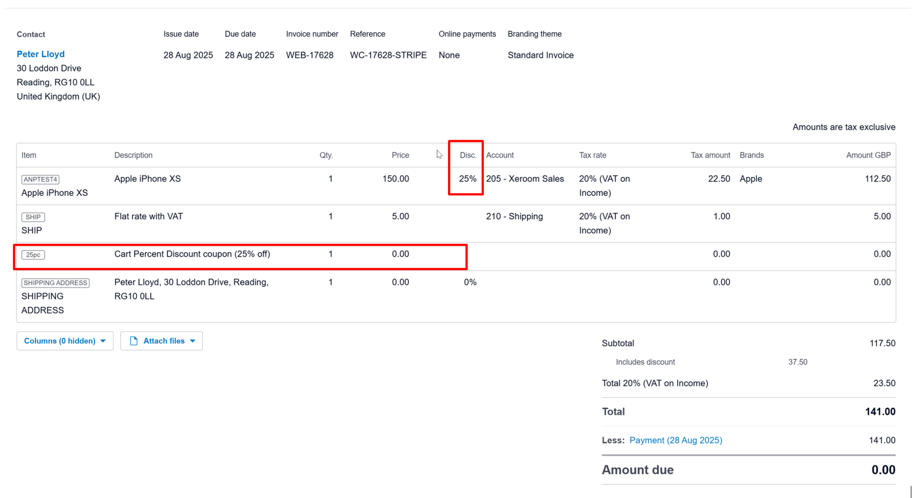Click the SHIP item code badge
The width and height of the screenshot is (914, 498).
click(33, 217)
